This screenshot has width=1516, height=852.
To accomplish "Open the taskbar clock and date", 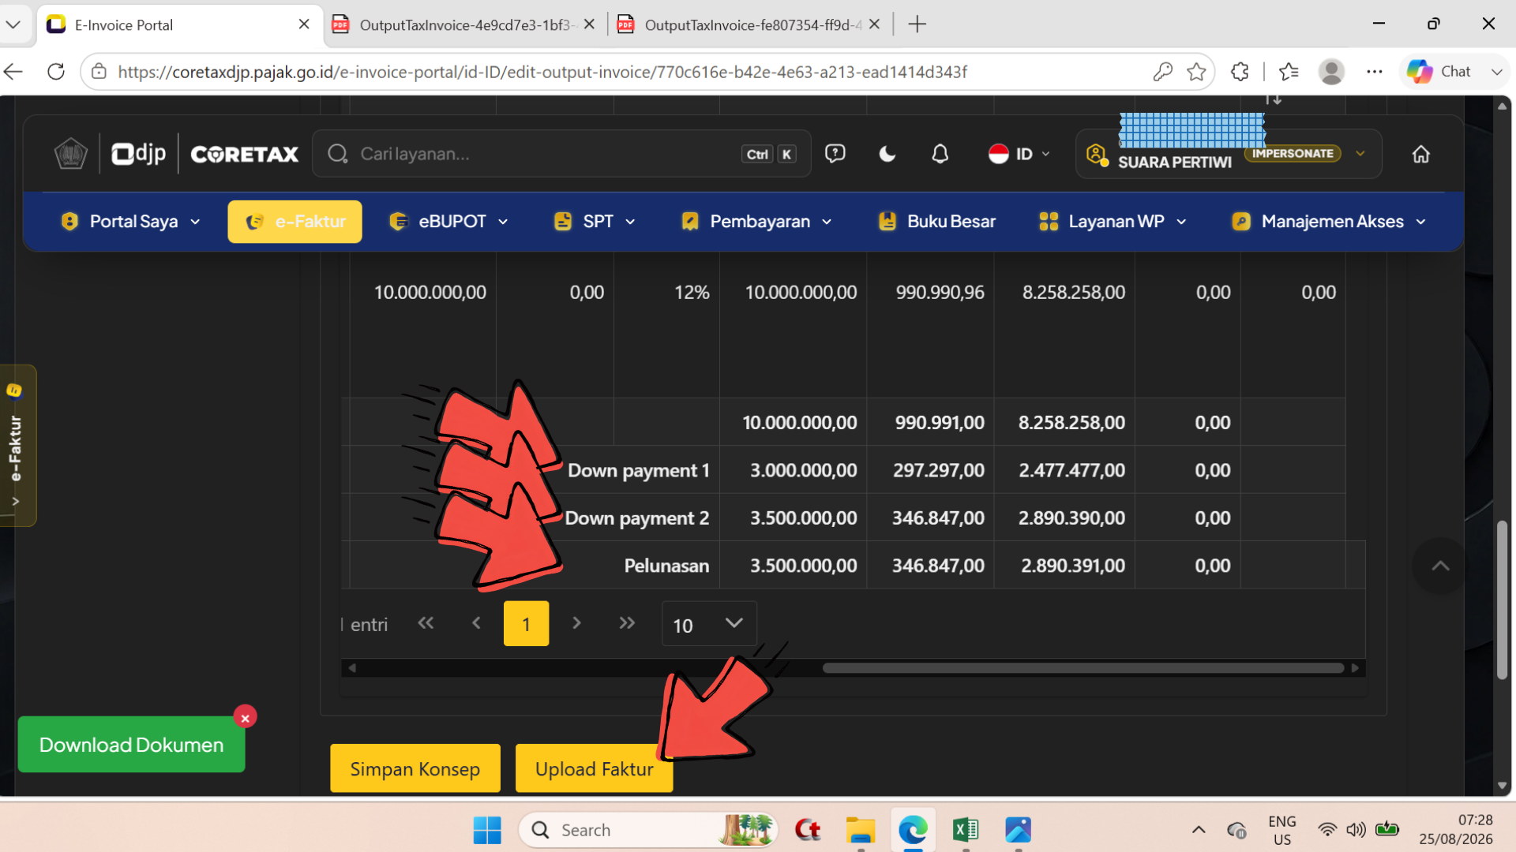I will (x=1455, y=830).
